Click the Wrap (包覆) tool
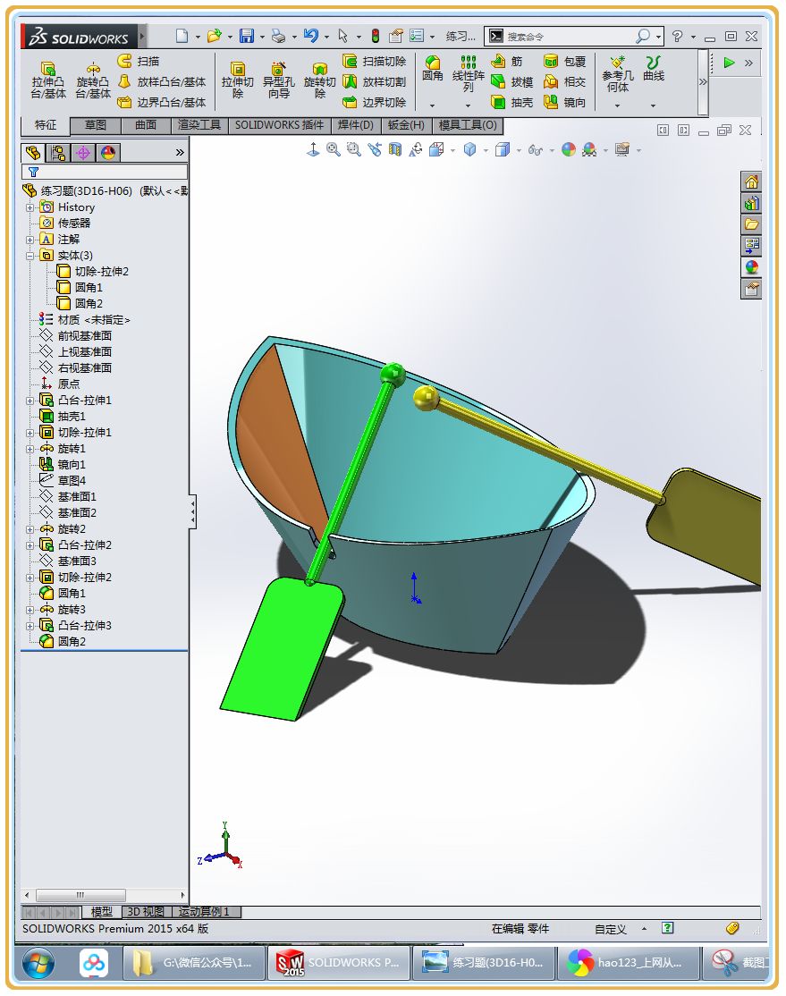This screenshot has width=786, height=996. [x=565, y=61]
